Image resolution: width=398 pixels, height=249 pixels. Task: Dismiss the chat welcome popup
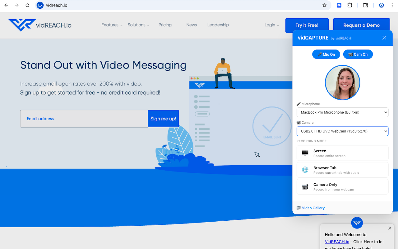390,228
